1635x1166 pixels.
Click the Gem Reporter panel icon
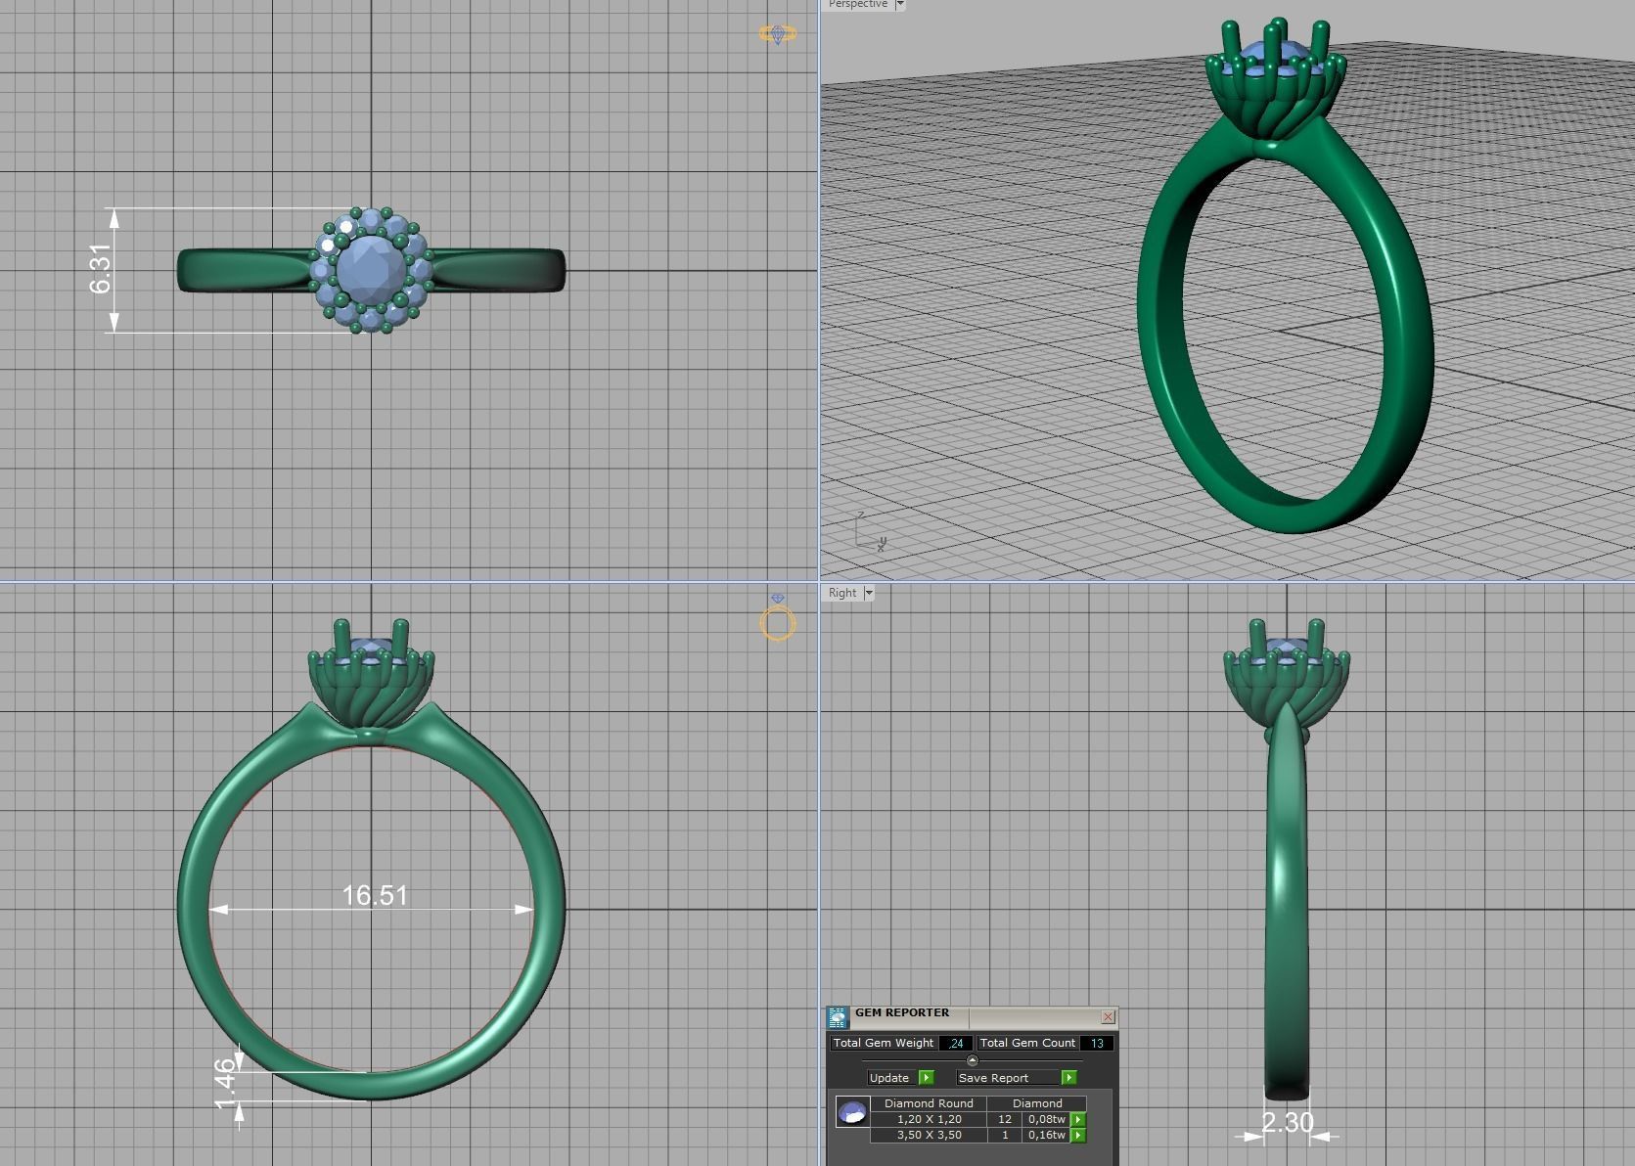838,1017
